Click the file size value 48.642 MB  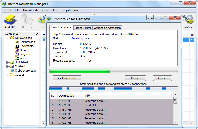86,44
